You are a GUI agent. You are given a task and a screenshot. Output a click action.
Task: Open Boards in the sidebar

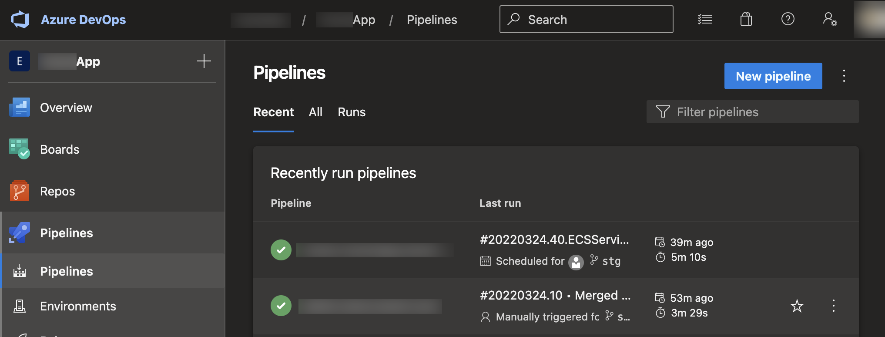[x=112, y=149]
